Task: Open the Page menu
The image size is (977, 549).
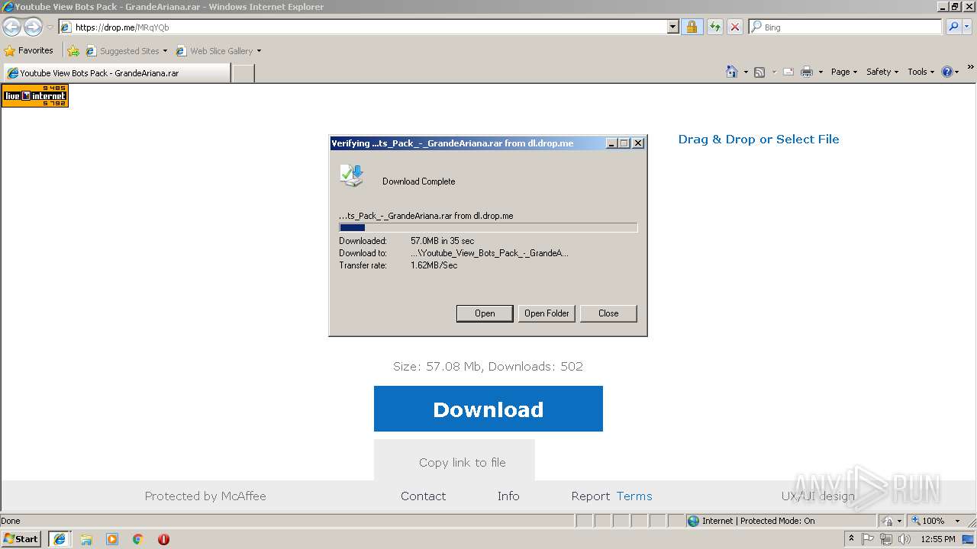Action: coord(844,72)
